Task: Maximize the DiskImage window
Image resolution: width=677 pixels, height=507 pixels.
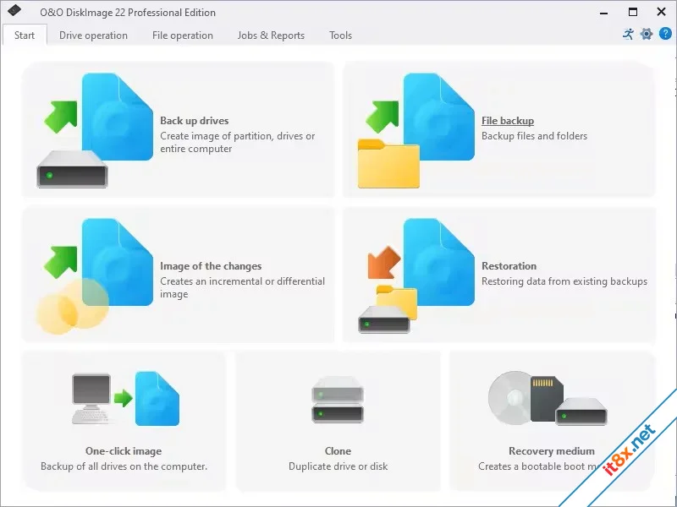Action: (x=632, y=12)
